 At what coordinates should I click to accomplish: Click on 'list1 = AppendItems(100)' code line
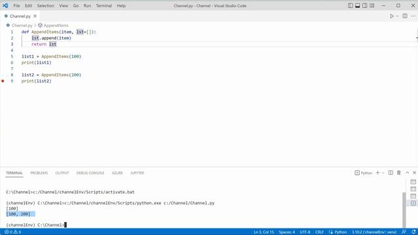point(52,57)
